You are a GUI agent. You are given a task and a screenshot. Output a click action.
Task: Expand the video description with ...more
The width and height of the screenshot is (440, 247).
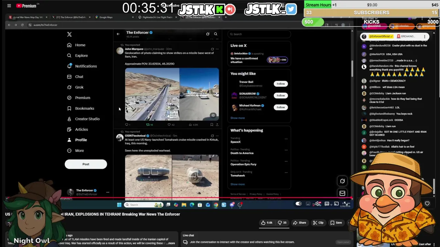pos(170,243)
